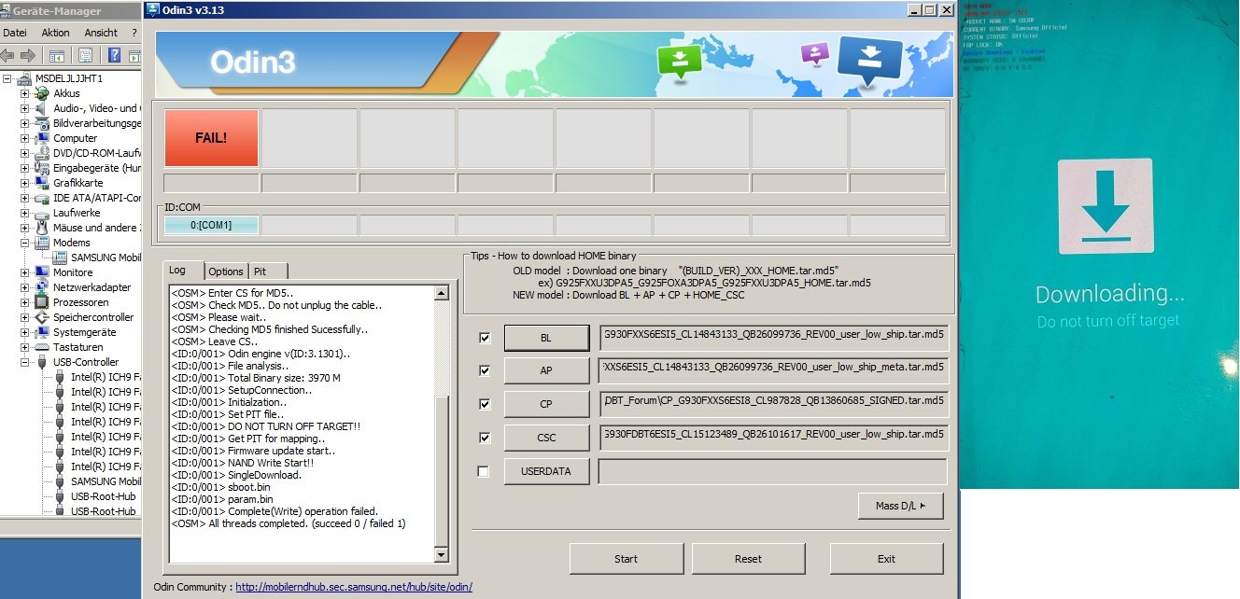Viewport: 1240px width, 599px height.
Task: Select SAMSUNG Mobil entry under USB-Controller
Action: point(106,481)
